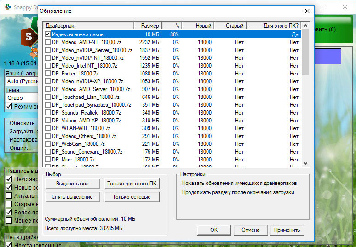Click the 88% progress cell
Viewport: 356px width, 247px height.
(x=175, y=34)
